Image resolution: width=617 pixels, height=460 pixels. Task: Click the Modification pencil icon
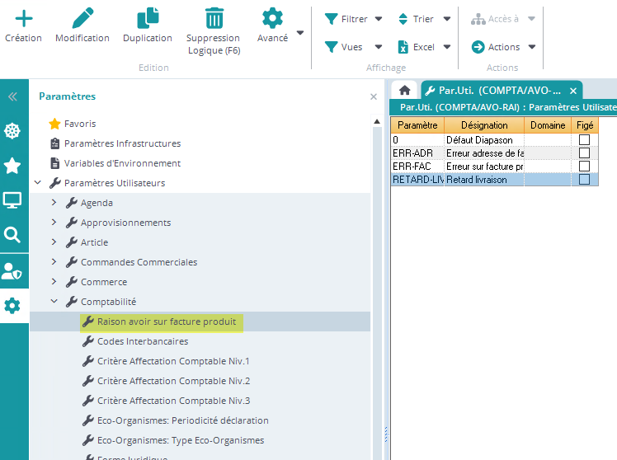82,17
